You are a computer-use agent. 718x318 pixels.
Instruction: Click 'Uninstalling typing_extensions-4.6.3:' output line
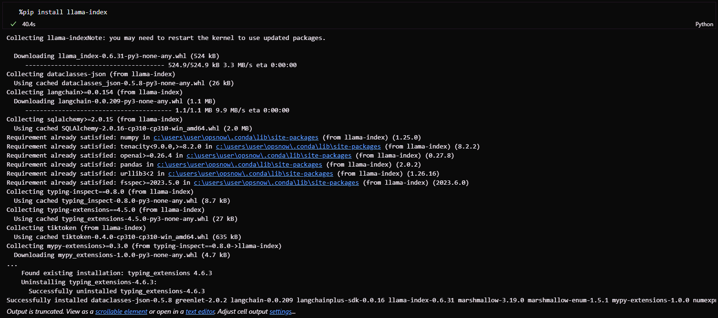tap(89, 282)
